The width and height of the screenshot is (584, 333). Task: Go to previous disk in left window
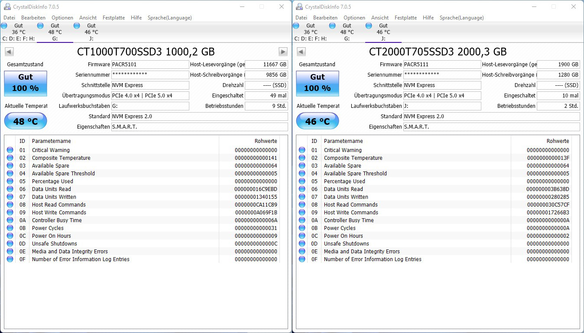coord(9,52)
